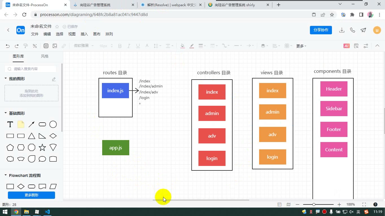The width and height of the screenshot is (385, 216).
Task: Click the 更多图形 button
Action: pyautogui.click(x=31, y=195)
